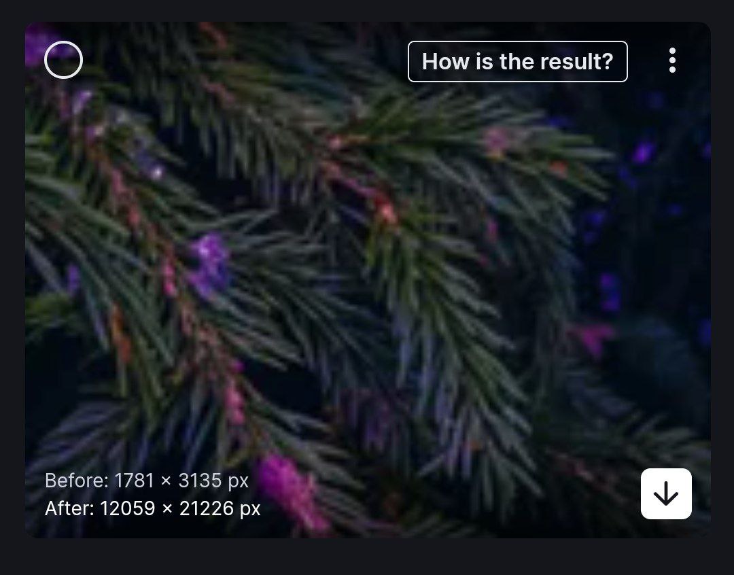
Task: Give feedback via "How is the result?"
Action: (518, 61)
